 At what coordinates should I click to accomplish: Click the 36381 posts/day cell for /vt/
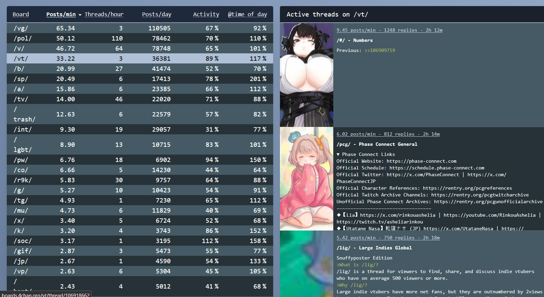[x=161, y=58]
